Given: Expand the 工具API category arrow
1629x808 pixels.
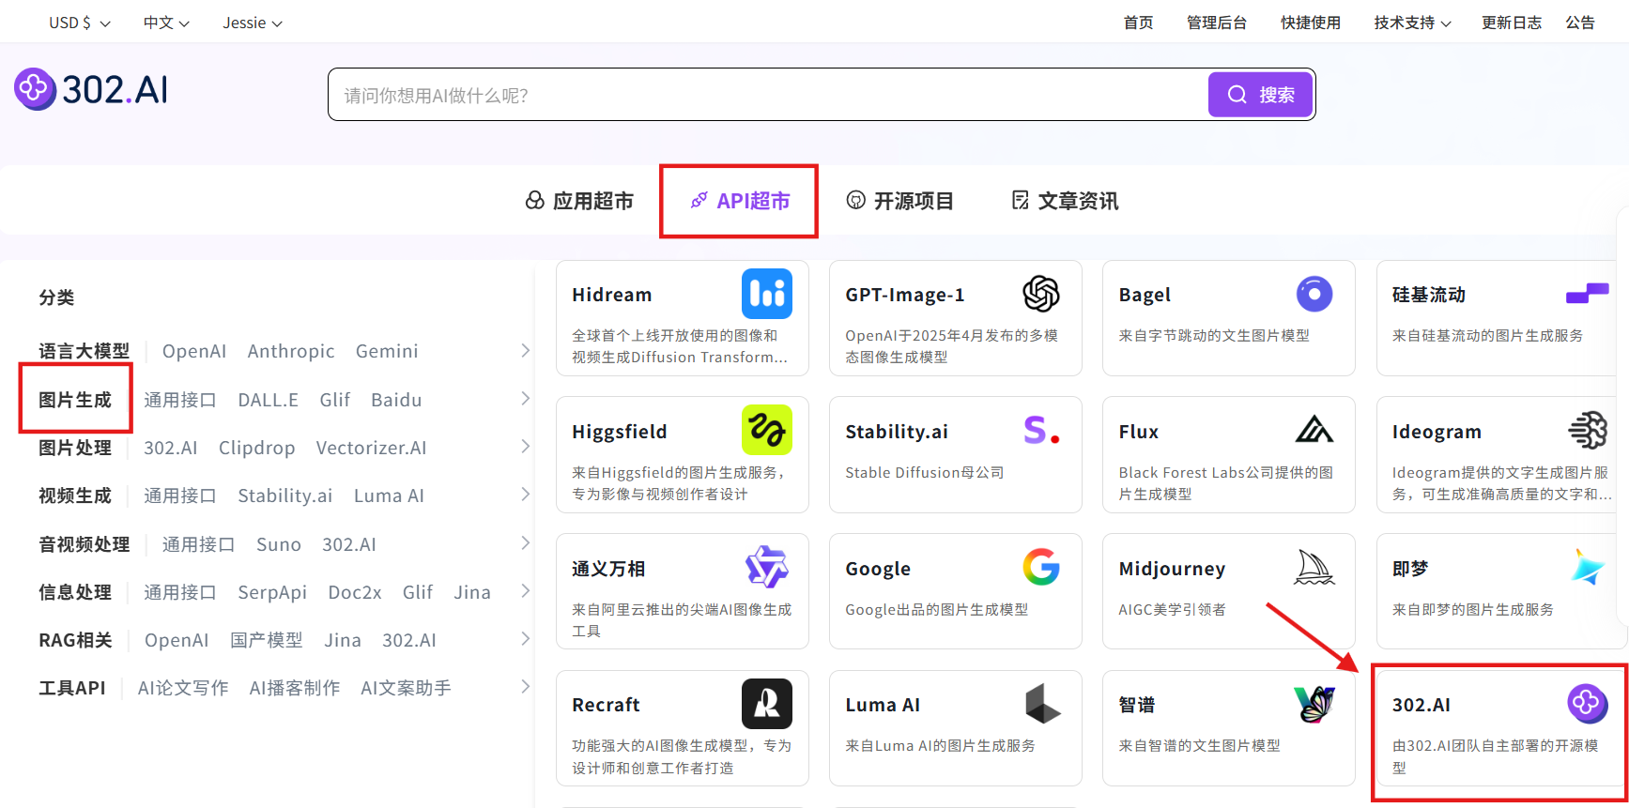Looking at the screenshot, I should click(526, 687).
